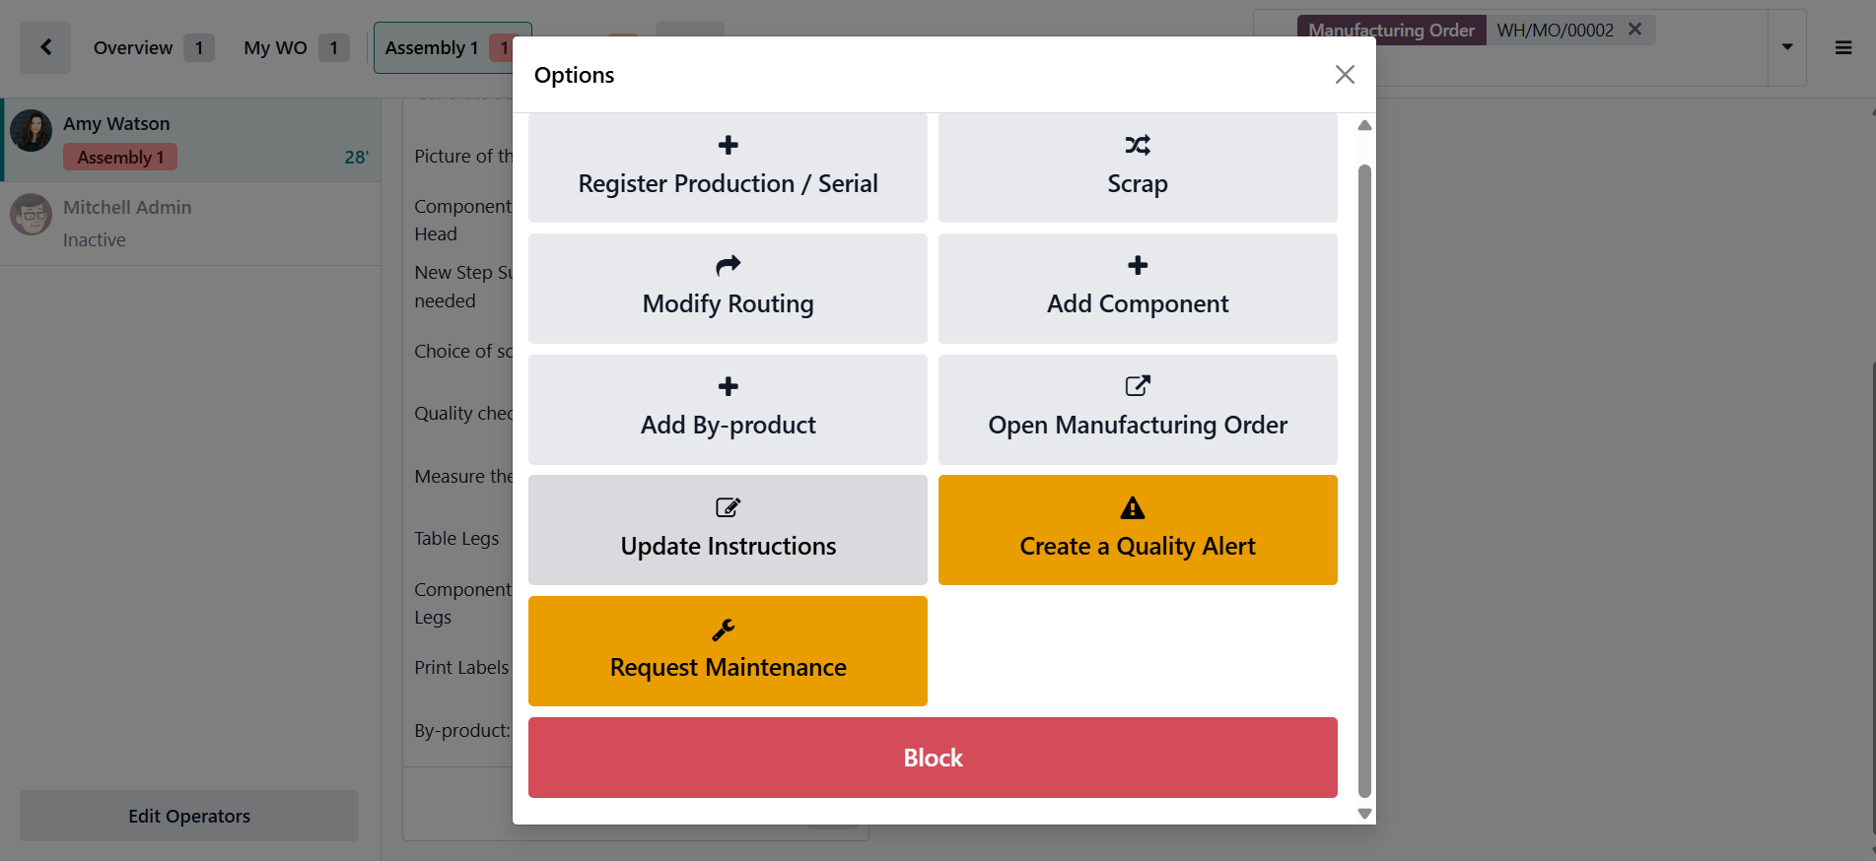Create a Quality Alert
The image size is (1876, 861).
1138,530
